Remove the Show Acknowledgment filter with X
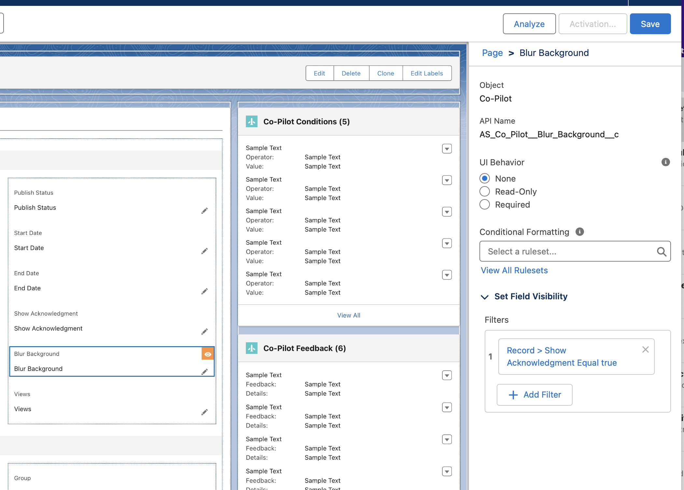This screenshot has height=490, width=684. coord(645,349)
